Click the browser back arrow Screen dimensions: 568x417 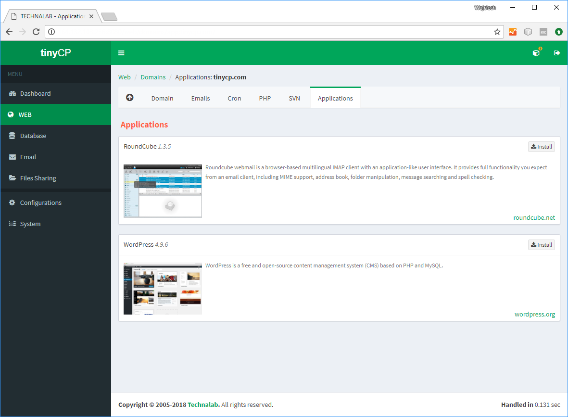tap(9, 32)
